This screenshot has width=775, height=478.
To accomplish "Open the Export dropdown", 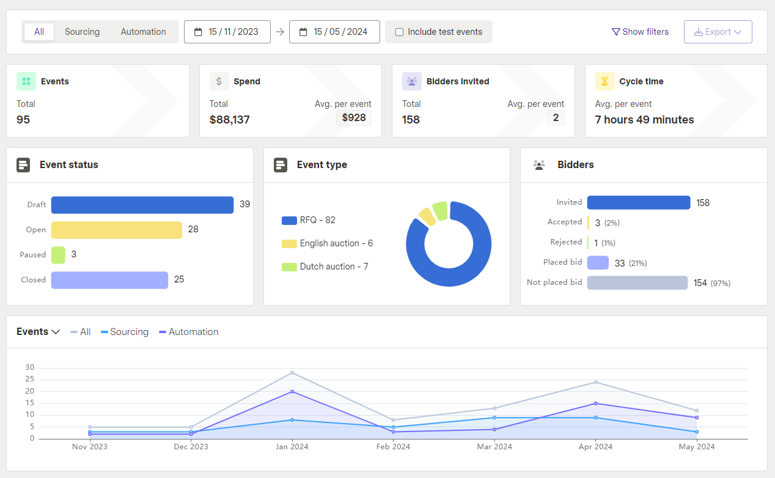I will coord(718,31).
